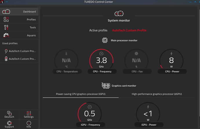Open the Profiles section
This screenshot has height=129, width=200.
point(19,19)
